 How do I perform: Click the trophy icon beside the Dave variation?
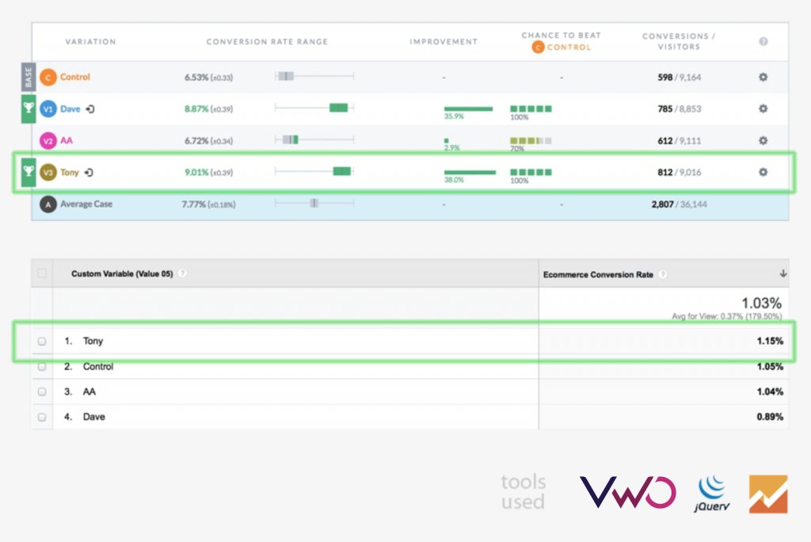[29, 109]
